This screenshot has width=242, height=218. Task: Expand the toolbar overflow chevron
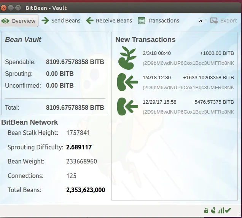tap(201, 21)
